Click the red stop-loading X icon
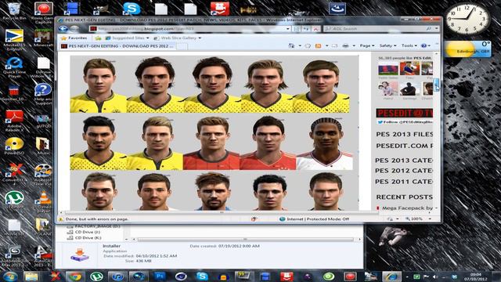Viewport: 501px width, 282px height. [x=315, y=29]
